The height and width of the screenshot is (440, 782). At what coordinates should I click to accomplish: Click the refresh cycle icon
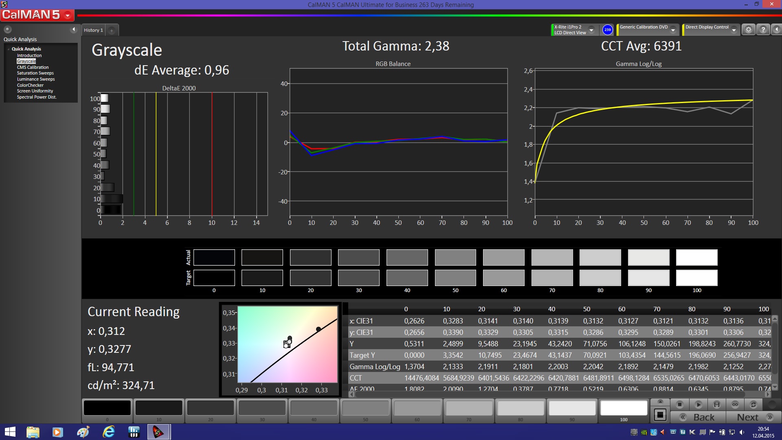(753, 405)
